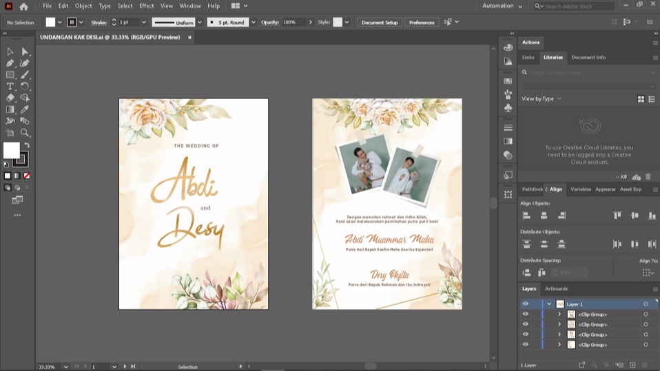This screenshot has height=371, width=660.
Task: Open the Effect menu
Action: click(147, 6)
